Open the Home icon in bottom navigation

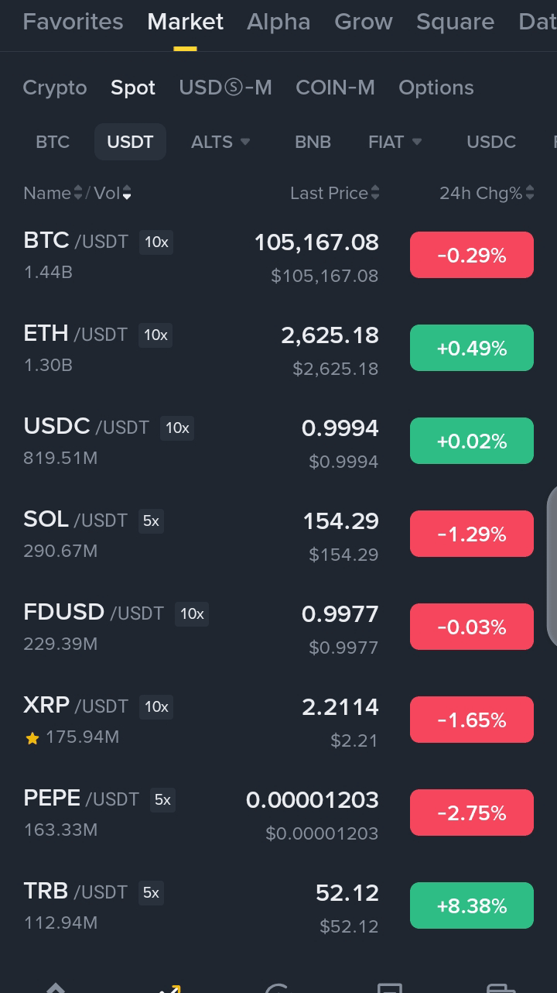click(56, 988)
